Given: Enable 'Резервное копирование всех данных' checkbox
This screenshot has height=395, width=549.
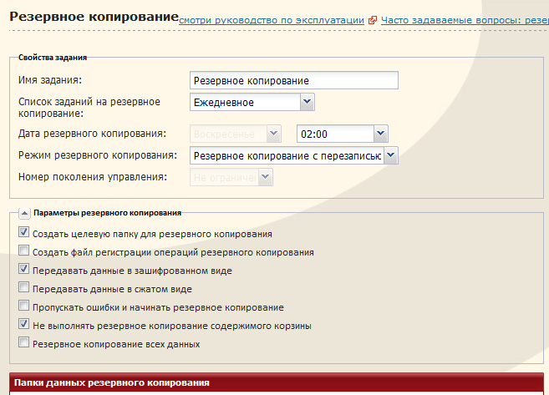Looking at the screenshot, I should [23, 343].
